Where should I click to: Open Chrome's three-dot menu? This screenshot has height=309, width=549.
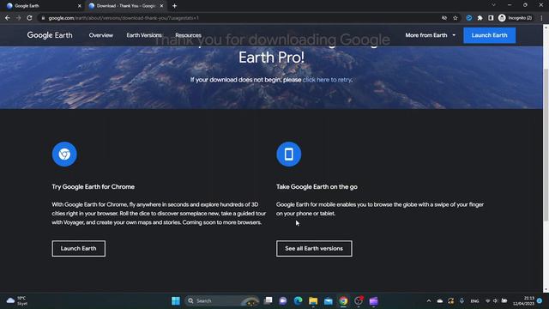(541, 18)
